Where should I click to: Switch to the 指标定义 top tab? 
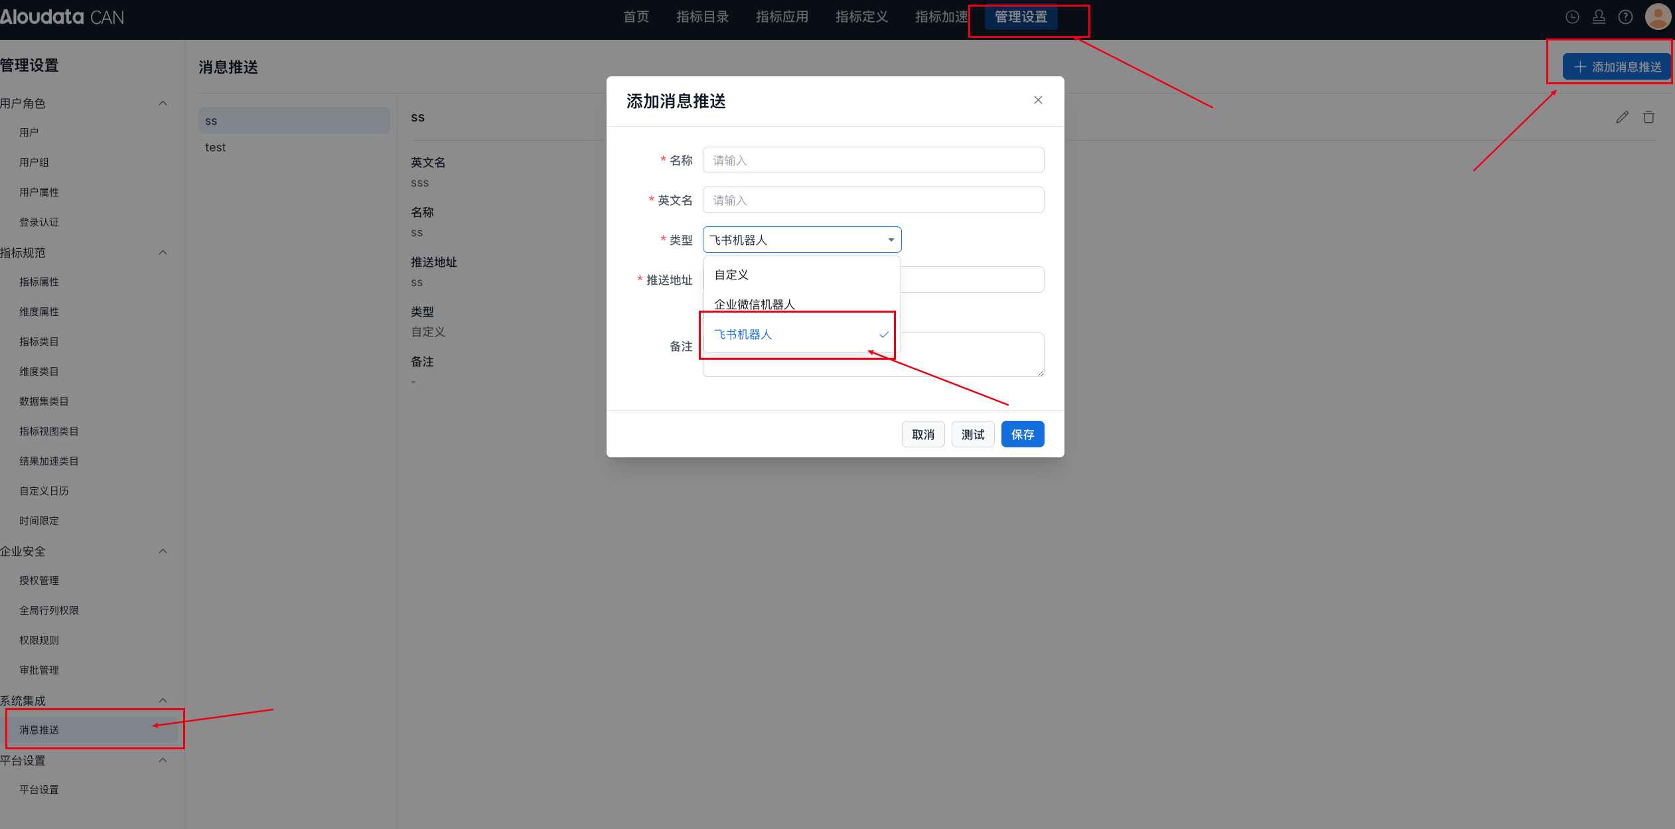click(x=861, y=17)
